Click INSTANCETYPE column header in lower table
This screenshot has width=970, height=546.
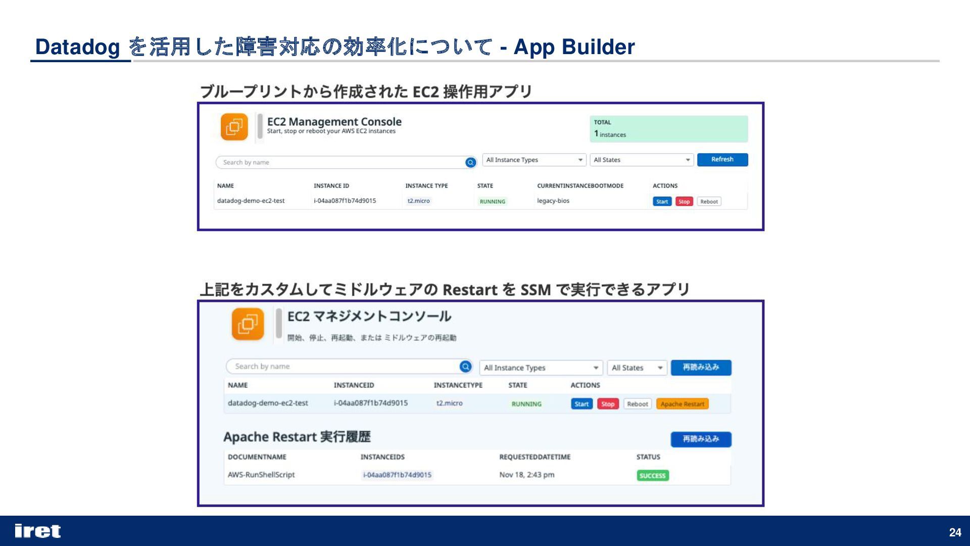[x=458, y=385]
